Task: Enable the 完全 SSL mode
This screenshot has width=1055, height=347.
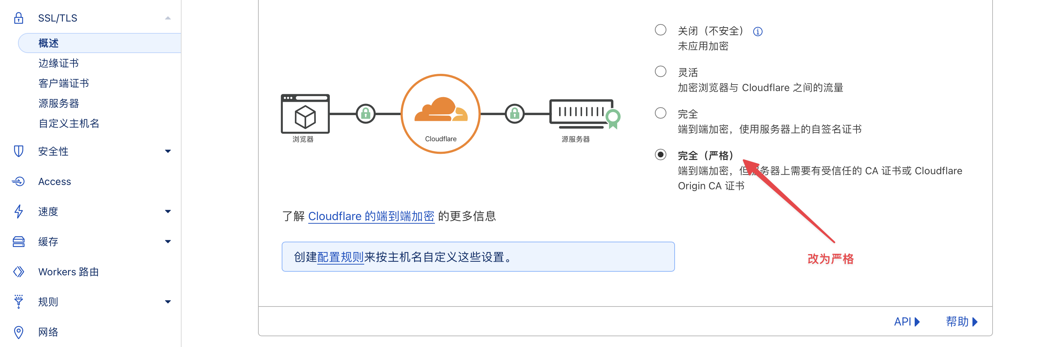Action: 660,114
